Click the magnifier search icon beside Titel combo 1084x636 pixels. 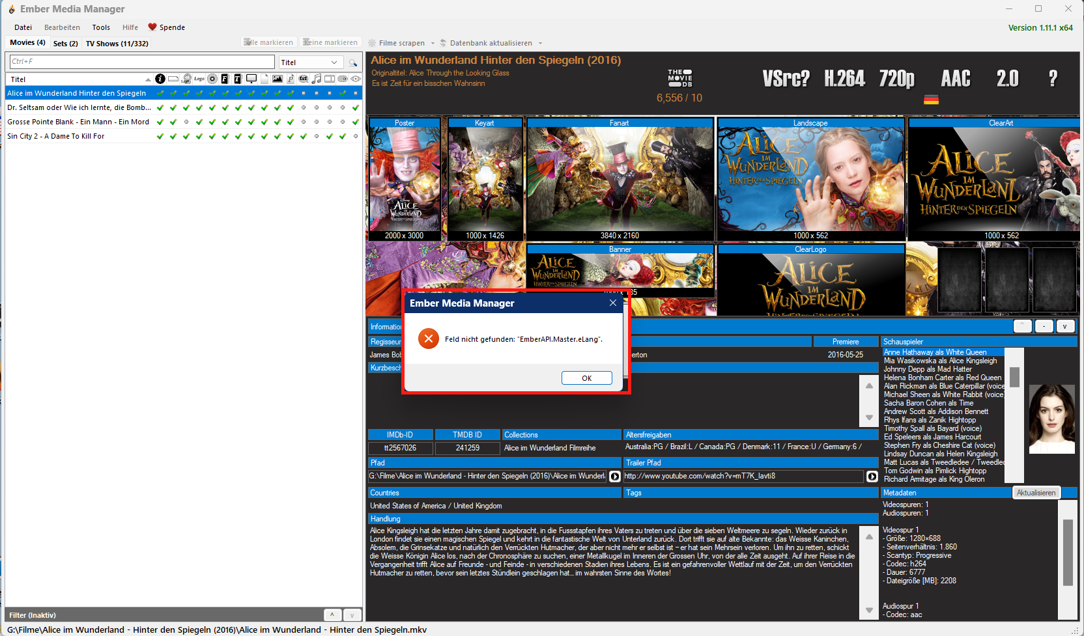tap(353, 62)
